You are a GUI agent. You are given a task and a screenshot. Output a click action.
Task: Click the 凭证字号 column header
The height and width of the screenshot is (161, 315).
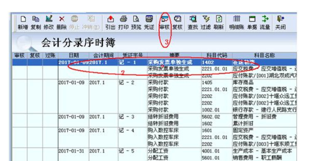coord(133,56)
